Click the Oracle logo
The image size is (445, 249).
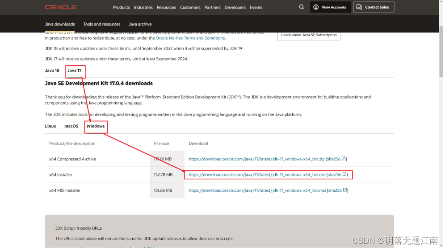pos(60,7)
